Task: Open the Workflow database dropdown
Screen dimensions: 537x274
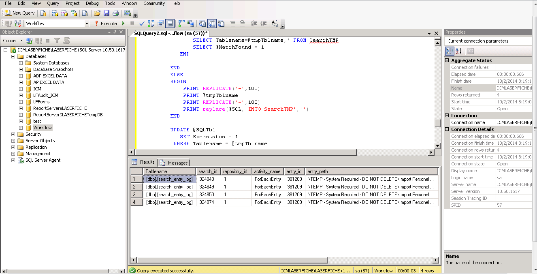Action: [x=87, y=24]
